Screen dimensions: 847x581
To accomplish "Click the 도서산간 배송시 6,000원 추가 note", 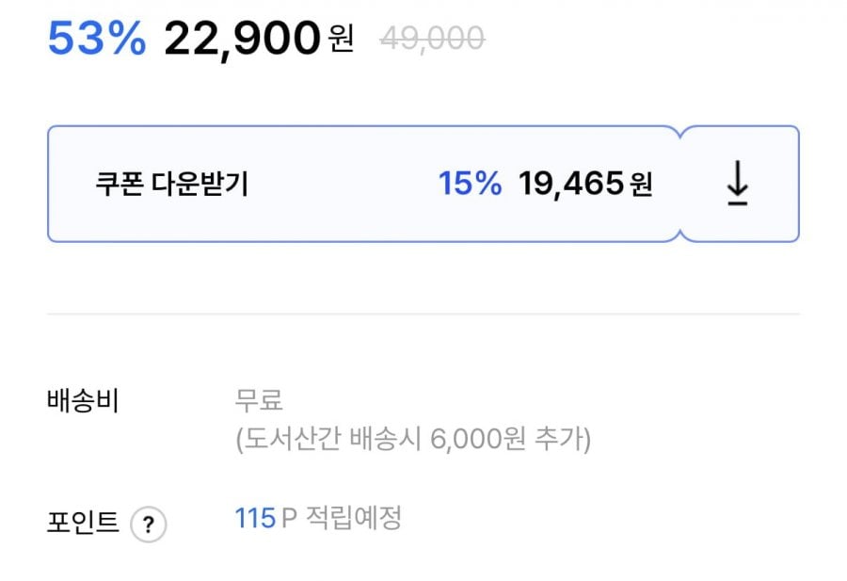I will coord(413,440).
